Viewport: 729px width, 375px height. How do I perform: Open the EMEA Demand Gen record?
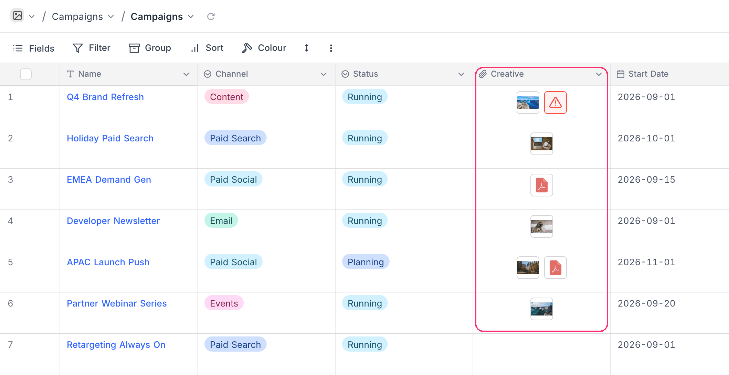(109, 180)
